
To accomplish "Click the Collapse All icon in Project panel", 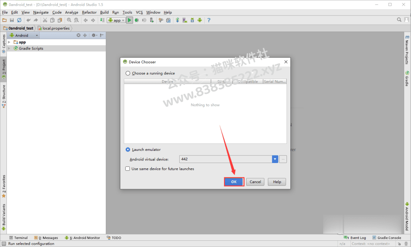I will [x=85, y=35].
